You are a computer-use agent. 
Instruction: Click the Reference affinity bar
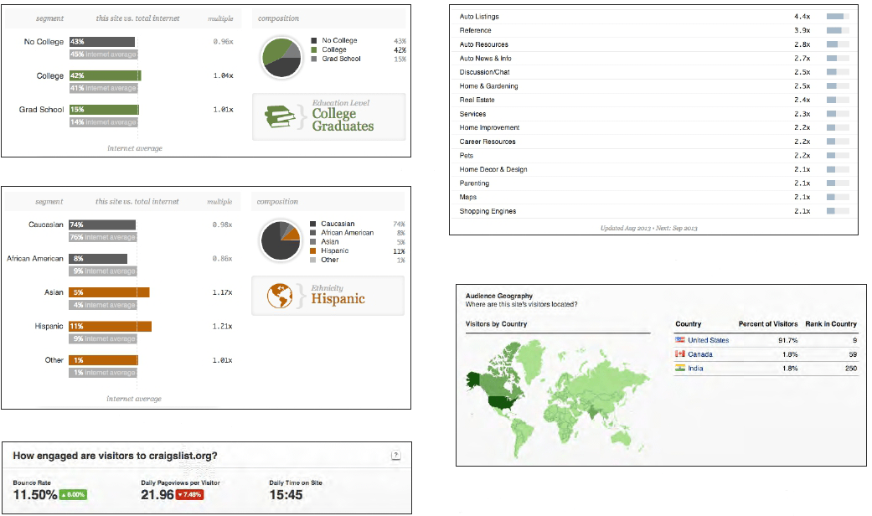838,31
